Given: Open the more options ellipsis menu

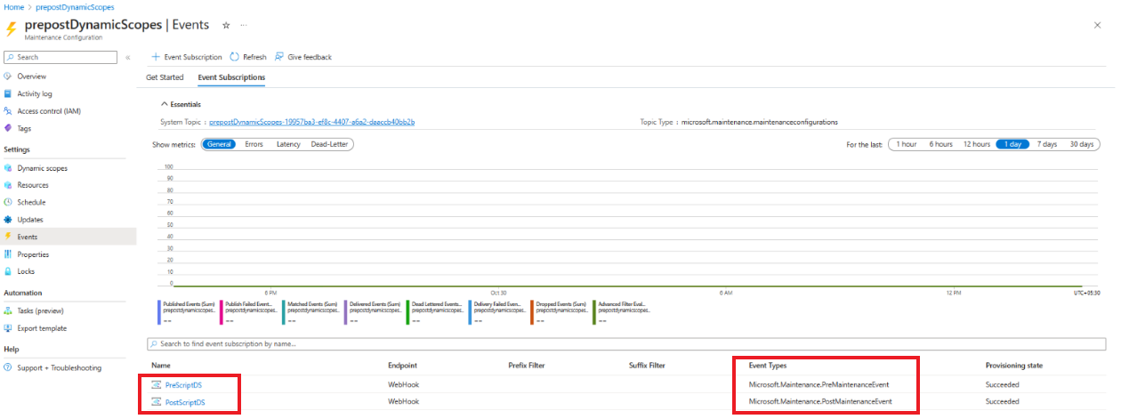Looking at the screenshot, I should tap(245, 25).
